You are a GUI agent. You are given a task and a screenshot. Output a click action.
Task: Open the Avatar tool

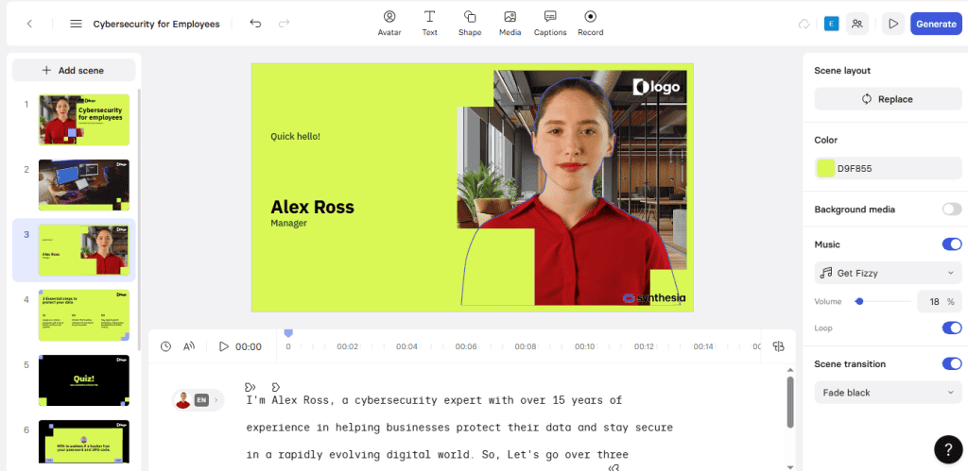(x=389, y=24)
